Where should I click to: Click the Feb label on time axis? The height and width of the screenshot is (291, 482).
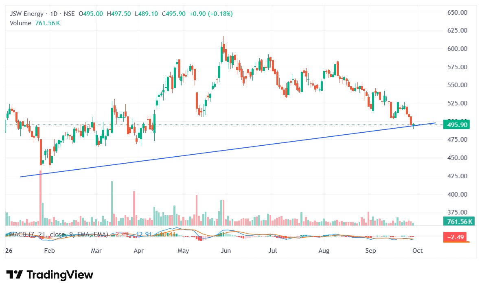point(50,251)
